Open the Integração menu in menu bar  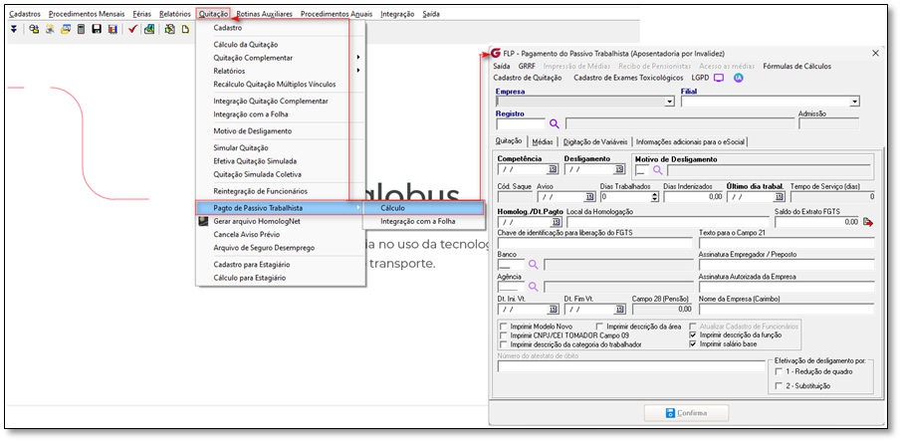[397, 14]
